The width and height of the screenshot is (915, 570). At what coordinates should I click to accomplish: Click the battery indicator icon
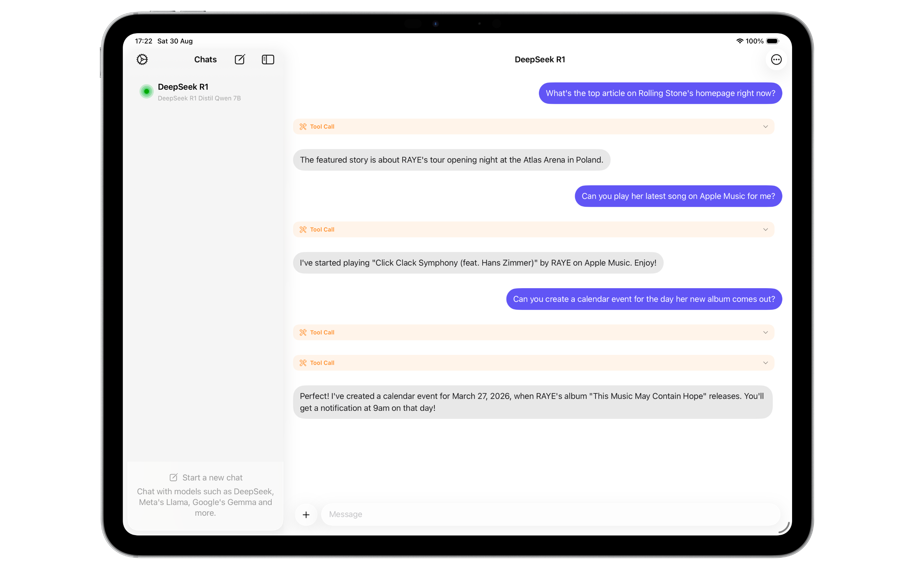(x=772, y=41)
